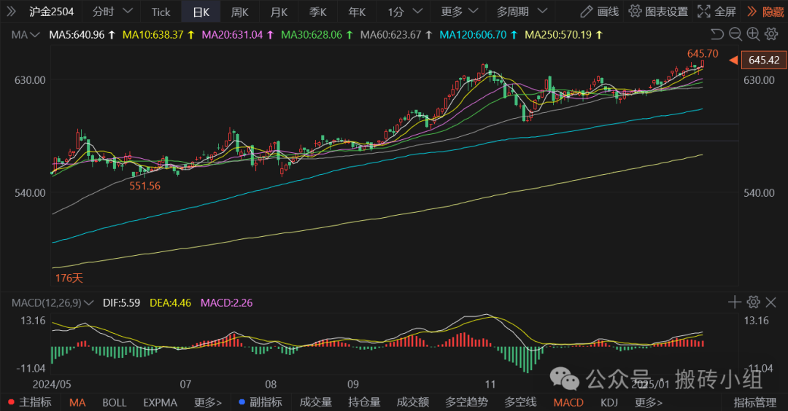
Task: Zoom out chart with minus magnifier icon
Action: pyautogui.click(x=735, y=34)
